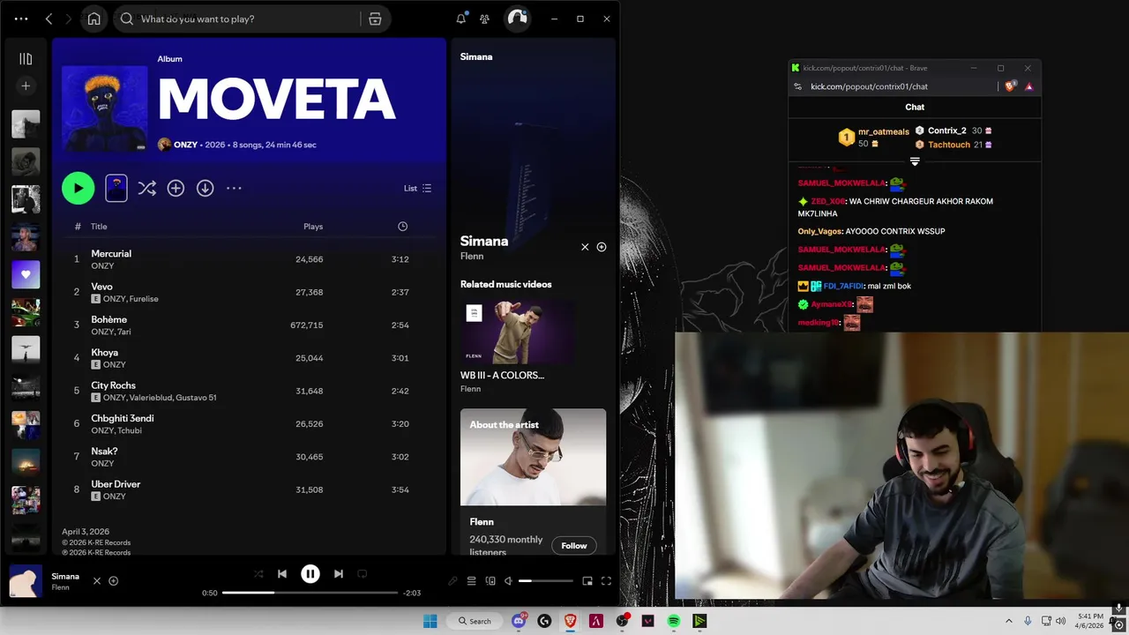Open the three-dot Spotify app menu
Screen dimensions: 1129x635
[21, 19]
